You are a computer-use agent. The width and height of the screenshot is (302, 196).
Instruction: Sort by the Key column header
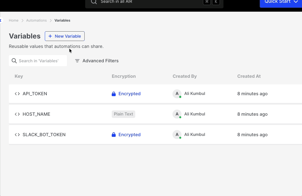click(19, 76)
